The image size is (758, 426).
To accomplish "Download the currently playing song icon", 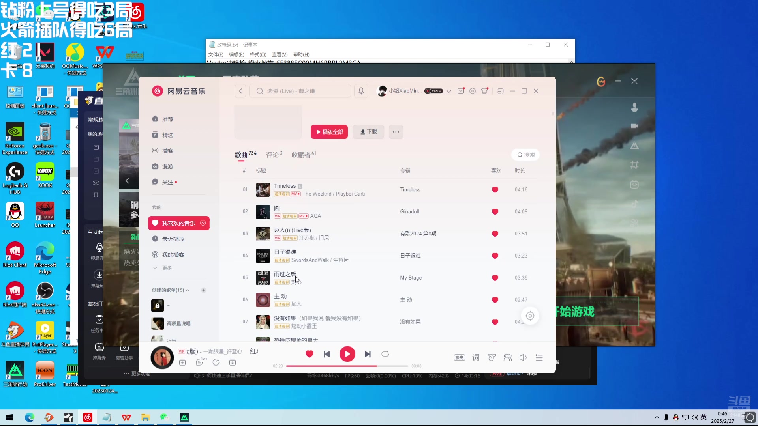I will pos(233,362).
